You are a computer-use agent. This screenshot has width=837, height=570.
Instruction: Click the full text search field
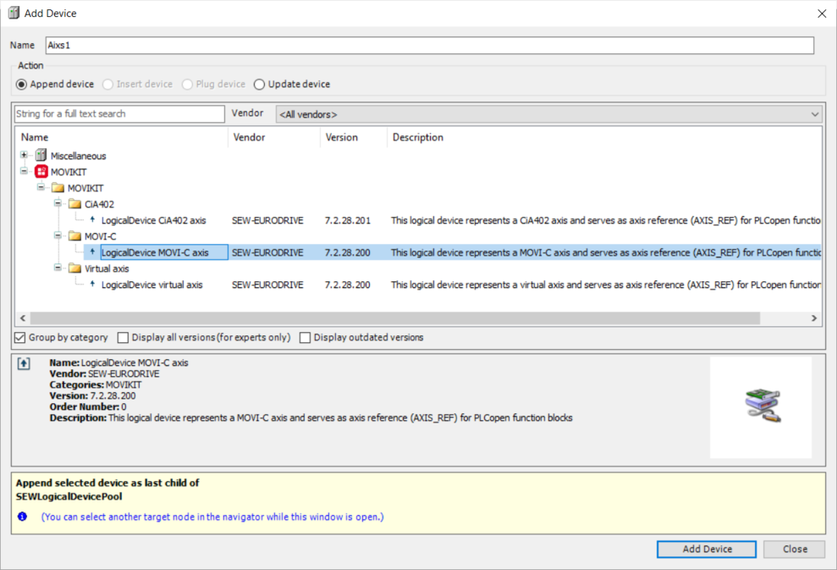(x=119, y=114)
